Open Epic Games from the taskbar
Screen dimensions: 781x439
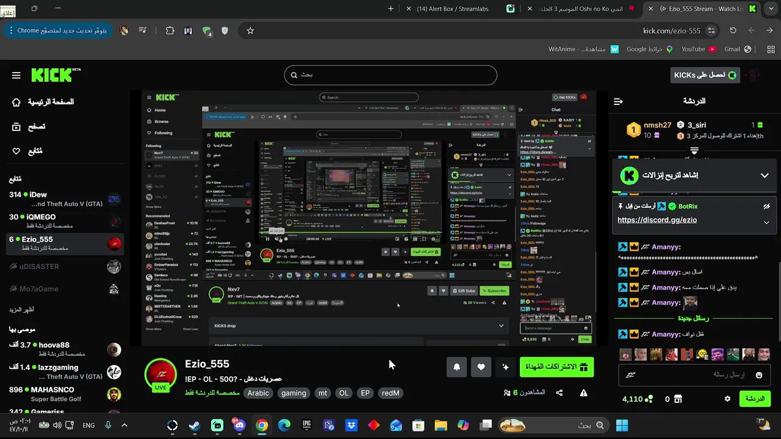click(307, 425)
